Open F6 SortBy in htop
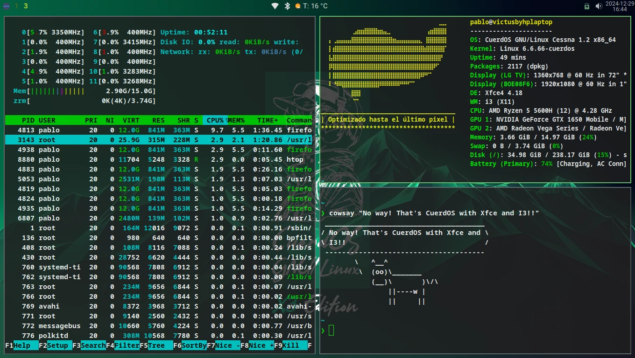635x358 pixels. pyautogui.click(x=190, y=345)
